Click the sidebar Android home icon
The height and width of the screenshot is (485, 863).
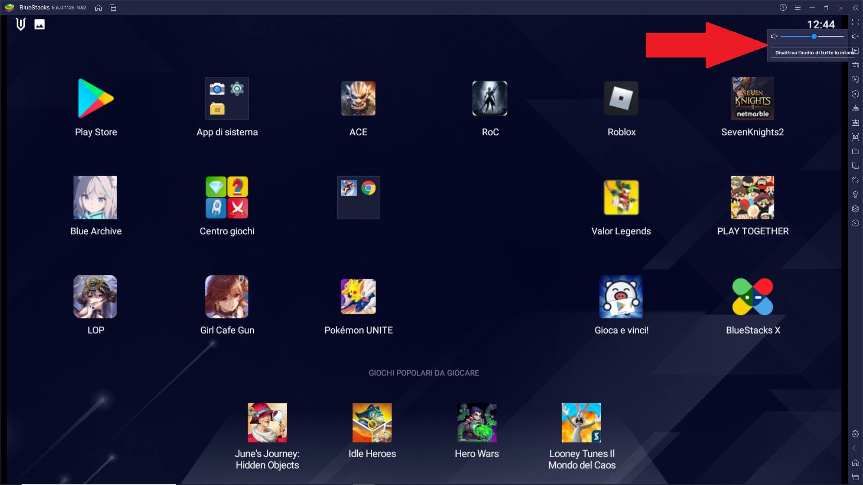(x=855, y=463)
